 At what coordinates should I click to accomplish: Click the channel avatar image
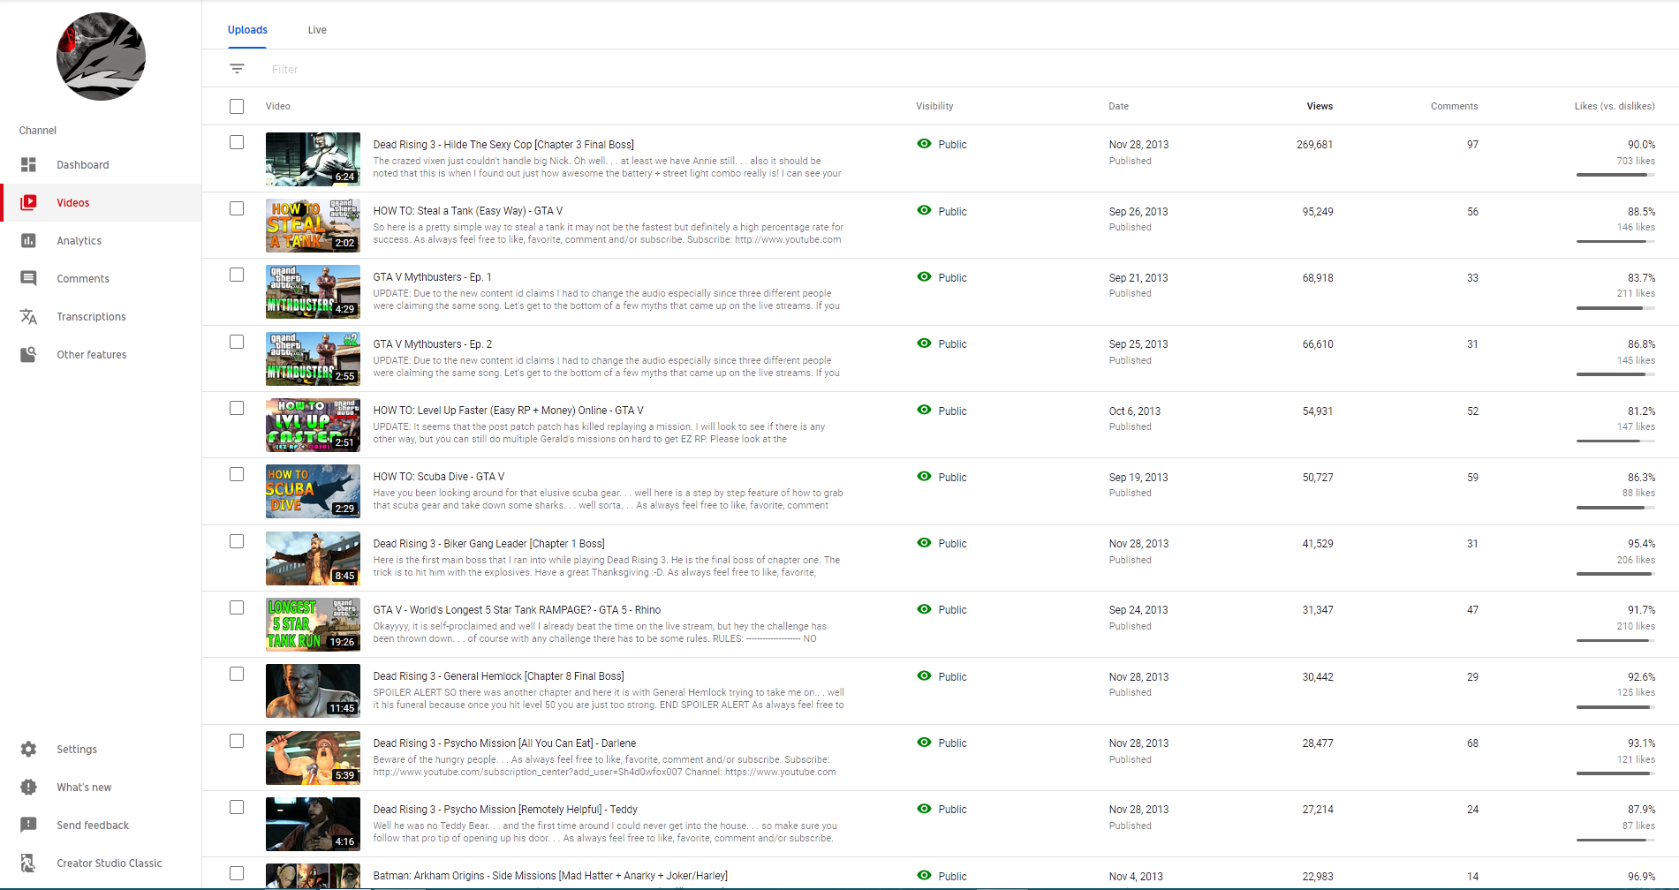tap(101, 57)
